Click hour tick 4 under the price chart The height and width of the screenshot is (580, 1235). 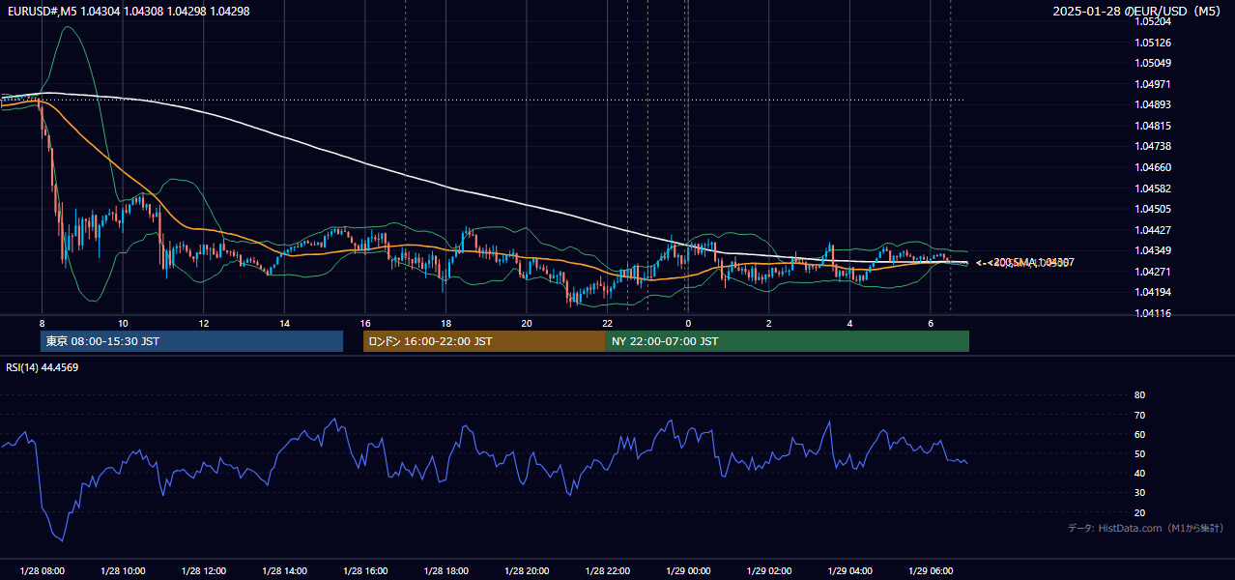point(849,323)
